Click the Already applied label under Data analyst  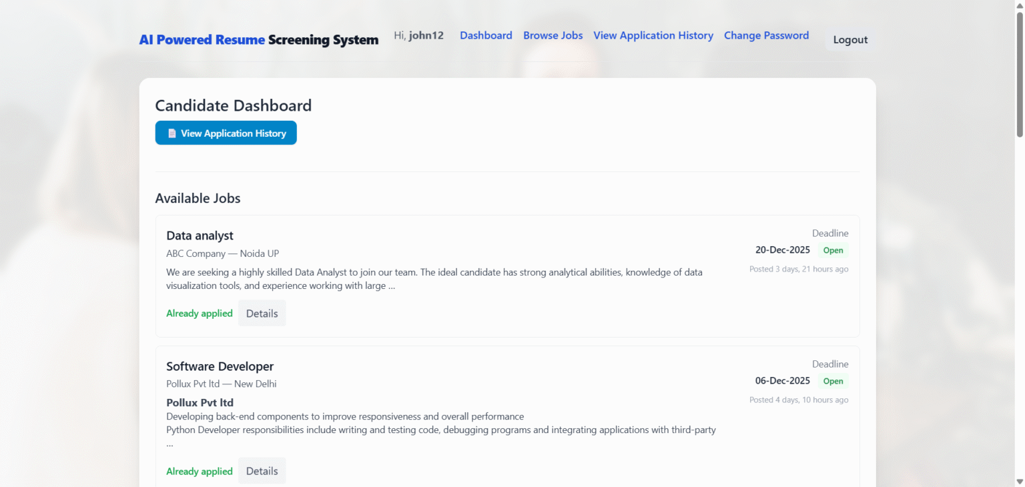(200, 313)
